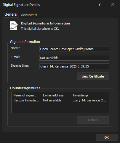Image resolution: width=120 pixels, height=143 pixels.
Task: Click empty area of Countersignatures list
Action: pos(60,108)
